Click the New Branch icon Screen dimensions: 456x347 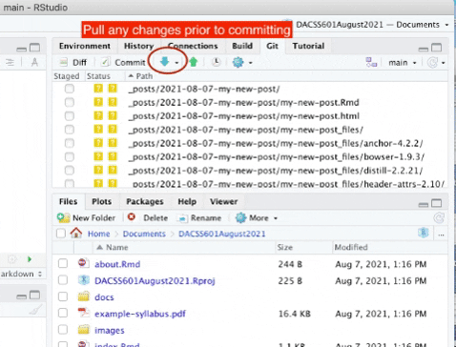[x=371, y=62]
